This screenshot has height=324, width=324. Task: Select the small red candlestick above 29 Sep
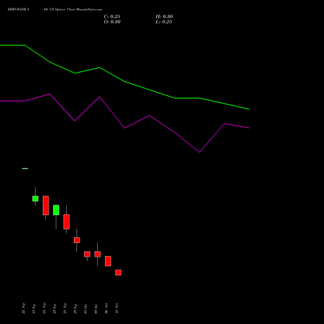click(x=77, y=240)
